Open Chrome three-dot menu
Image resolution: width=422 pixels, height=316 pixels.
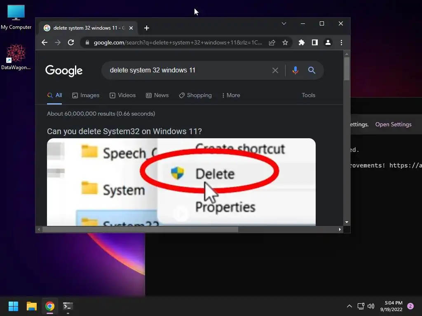point(341,42)
